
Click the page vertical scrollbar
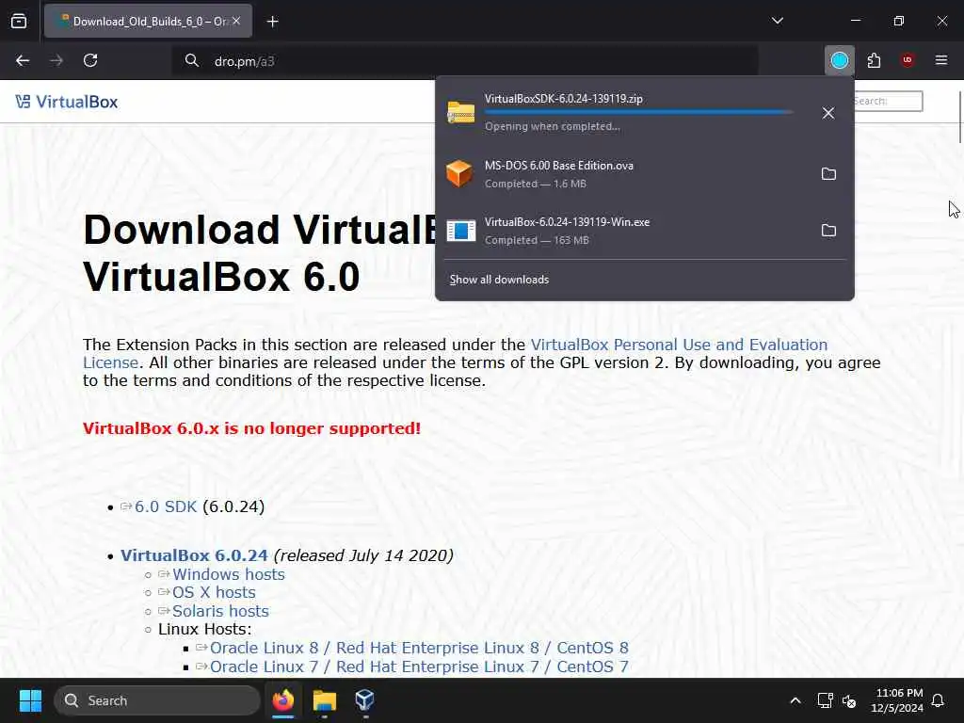[959, 117]
